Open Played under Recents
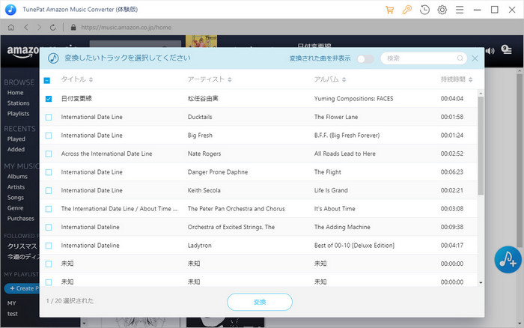The width and height of the screenshot is (524, 328). pyautogui.click(x=16, y=139)
